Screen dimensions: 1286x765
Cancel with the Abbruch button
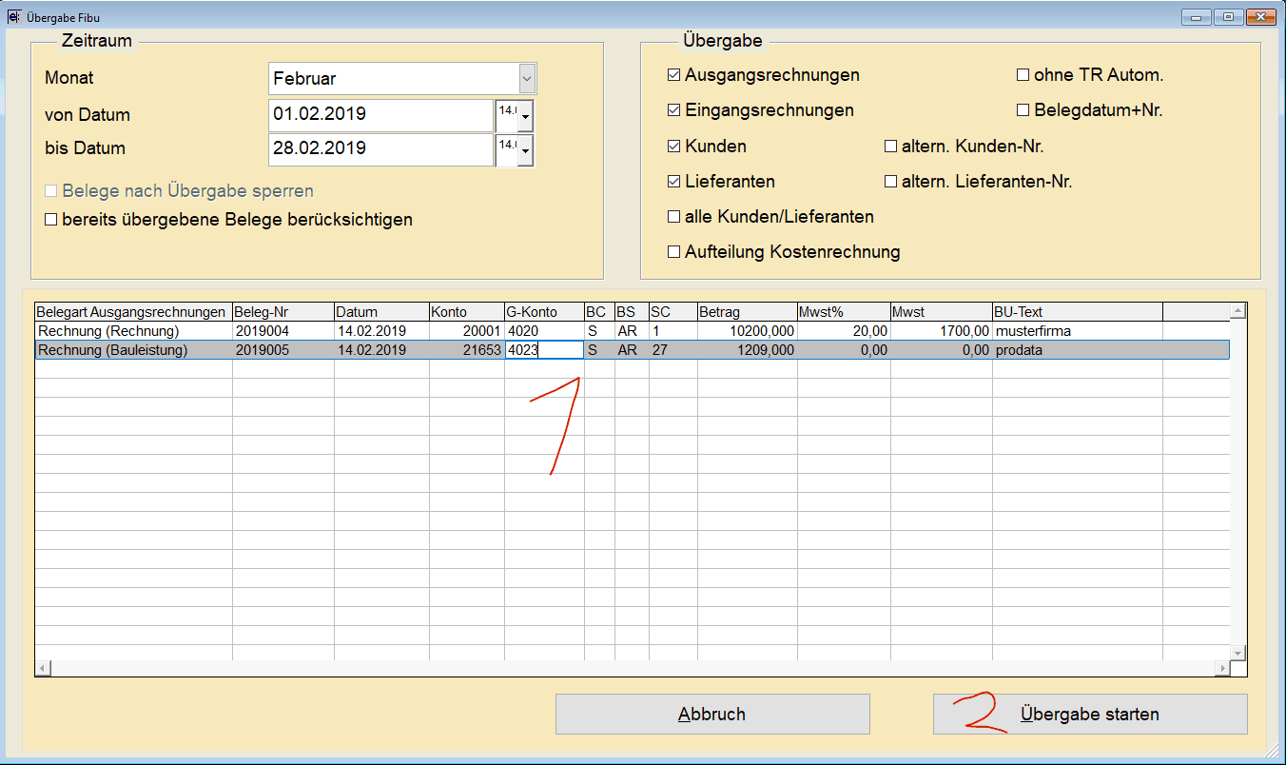(712, 714)
